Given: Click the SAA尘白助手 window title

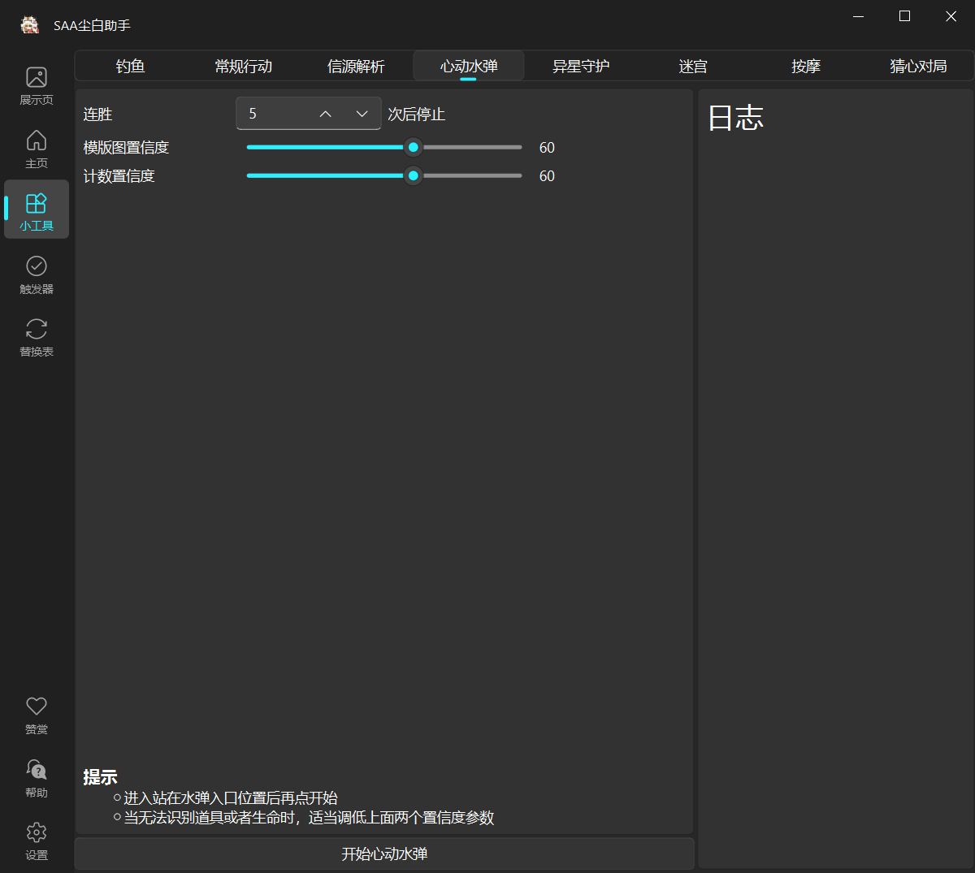Looking at the screenshot, I should click(92, 25).
